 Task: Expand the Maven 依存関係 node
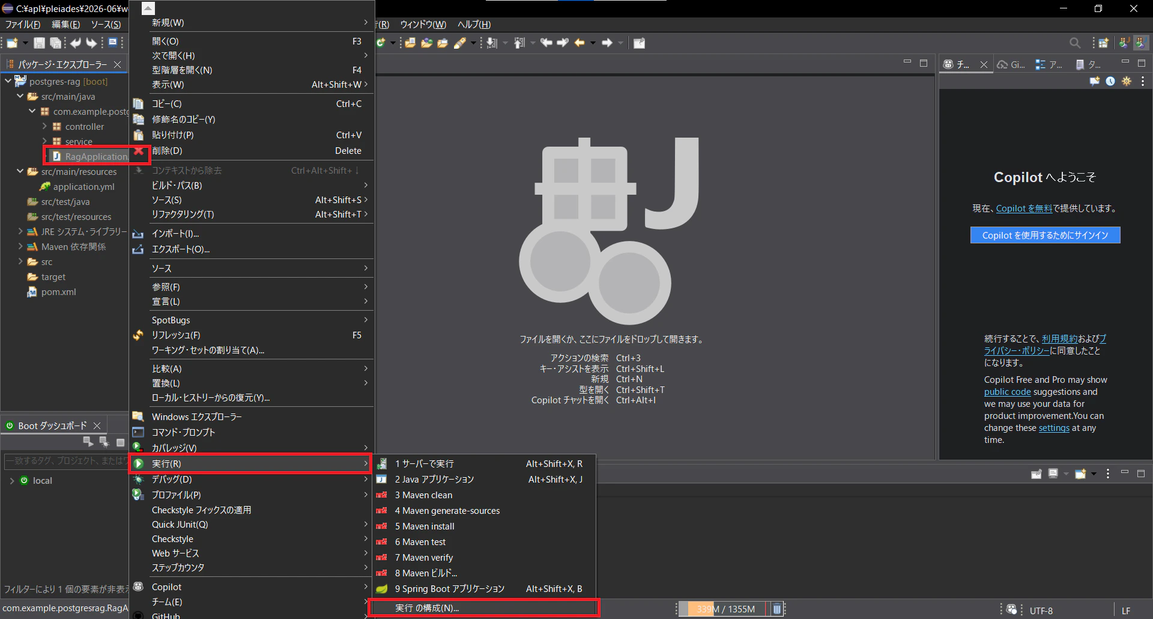(20, 246)
